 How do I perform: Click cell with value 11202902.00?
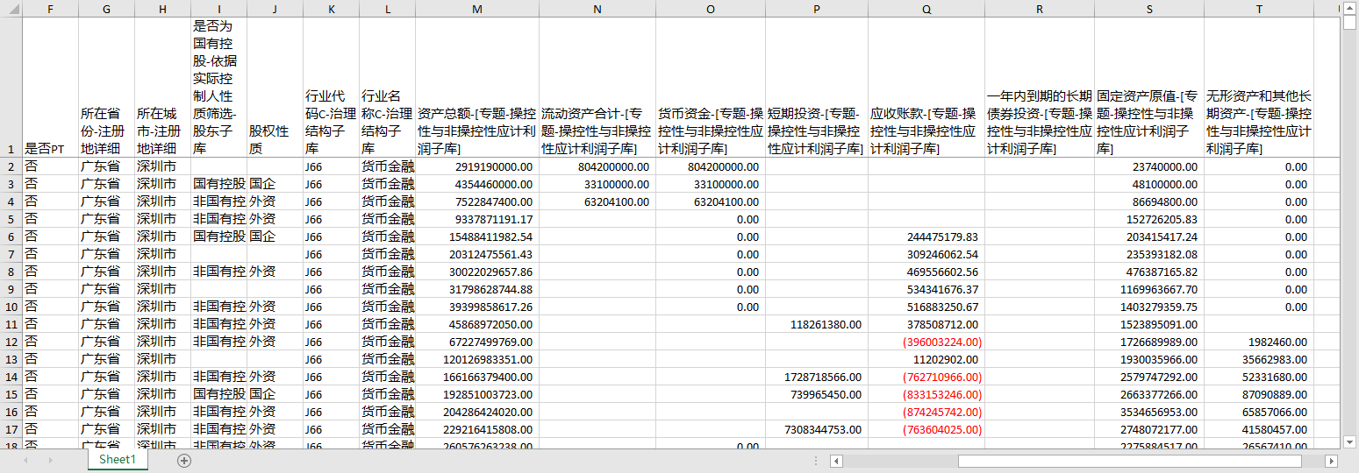tap(926, 359)
